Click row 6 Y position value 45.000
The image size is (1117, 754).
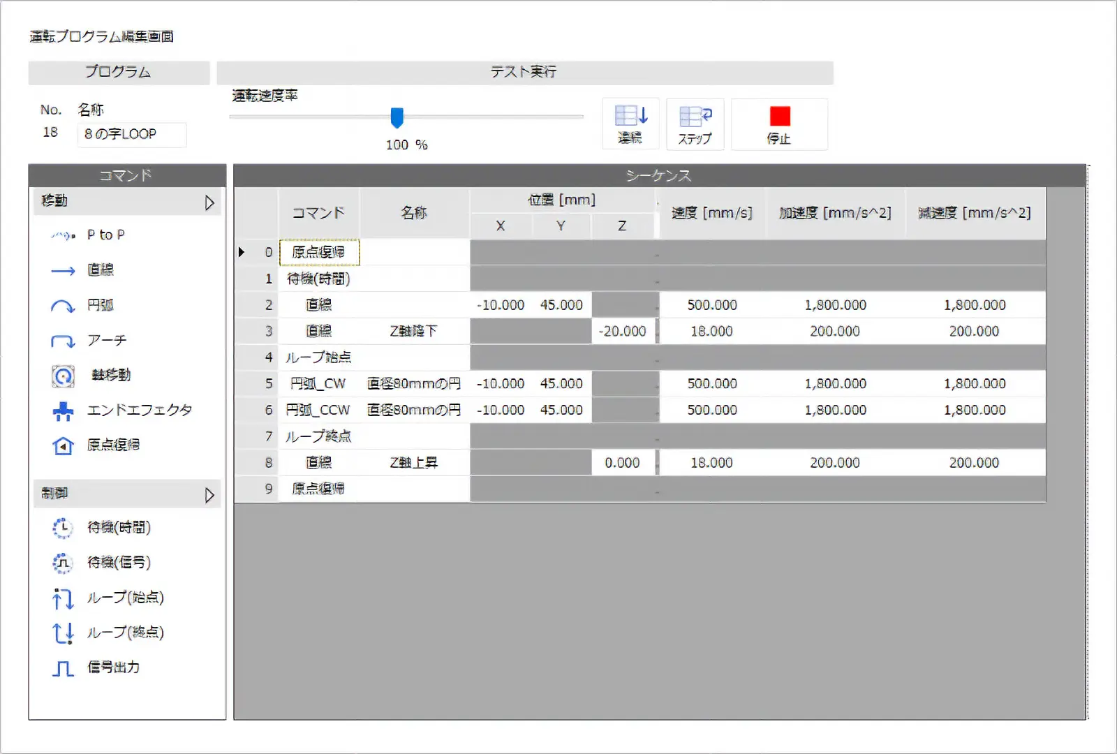[561, 410]
